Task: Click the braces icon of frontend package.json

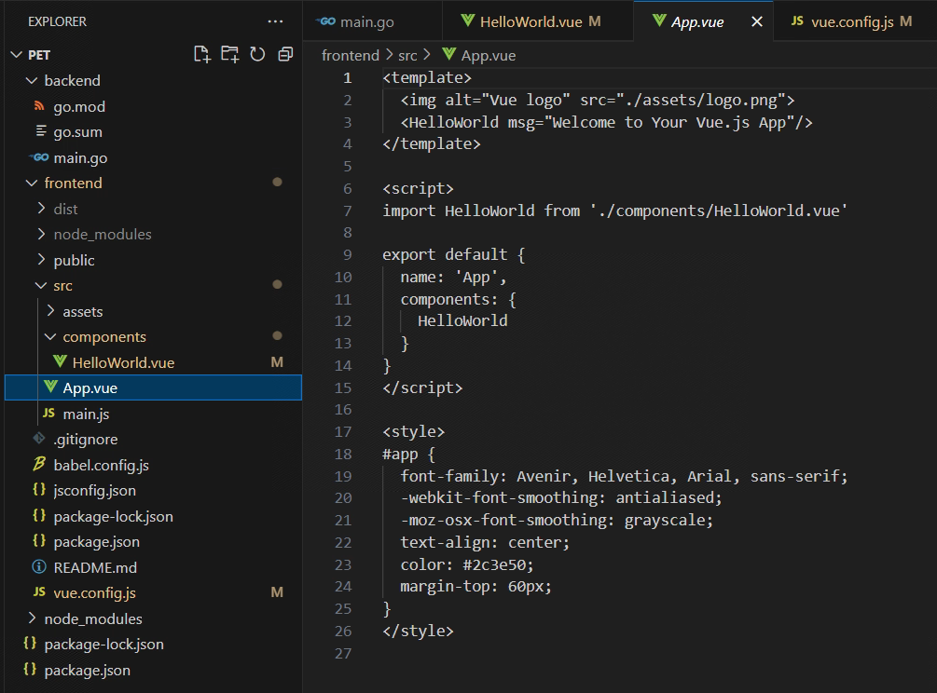Action: pyautogui.click(x=39, y=541)
